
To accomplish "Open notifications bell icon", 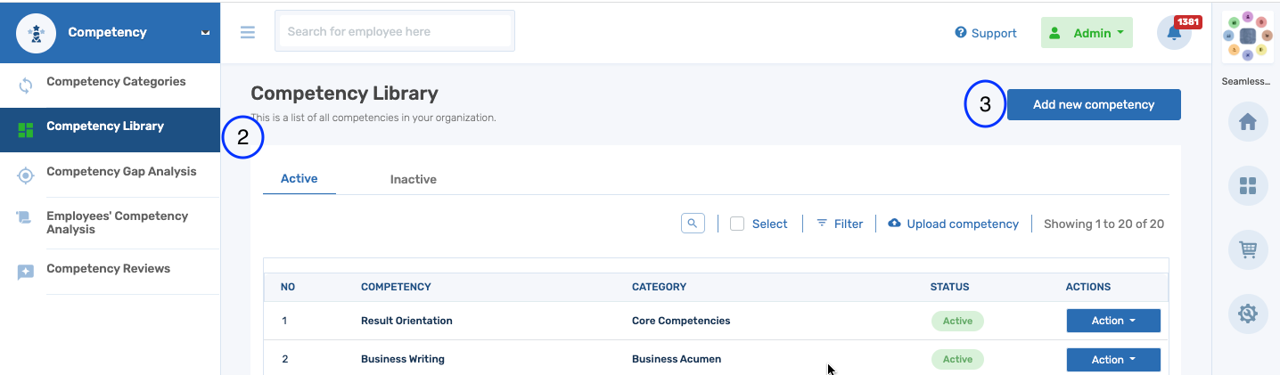I will point(1174,34).
